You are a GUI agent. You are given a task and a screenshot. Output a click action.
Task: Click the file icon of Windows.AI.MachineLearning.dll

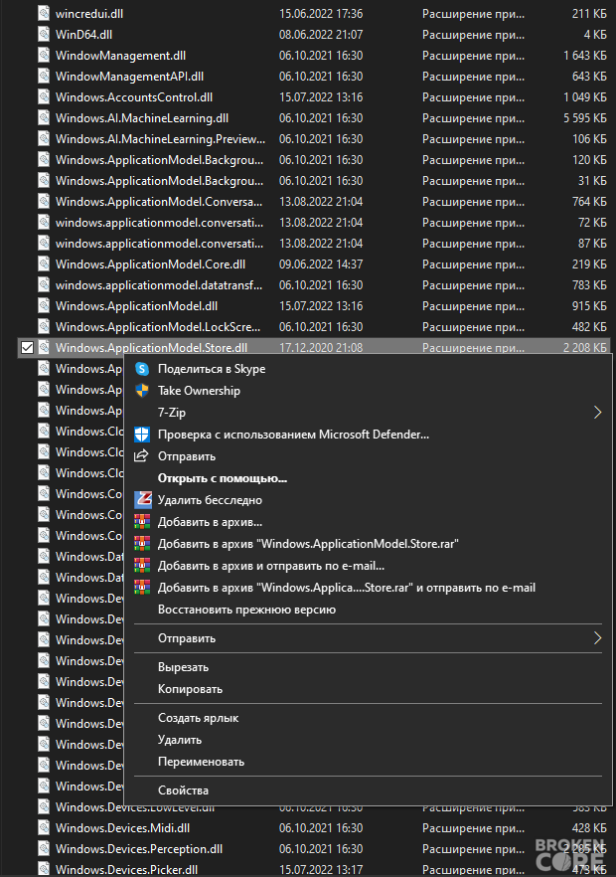pyautogui.click(x=44, y=118)
